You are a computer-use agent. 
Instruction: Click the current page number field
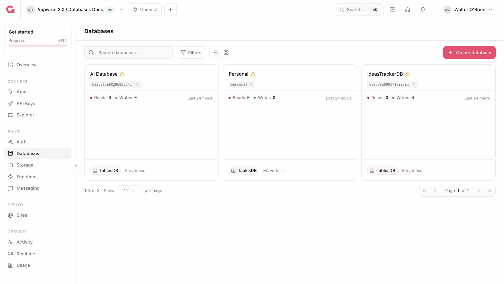coord(458,191)
